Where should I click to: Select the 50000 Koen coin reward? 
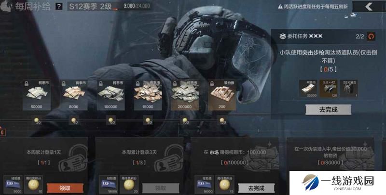click(37, 95)
